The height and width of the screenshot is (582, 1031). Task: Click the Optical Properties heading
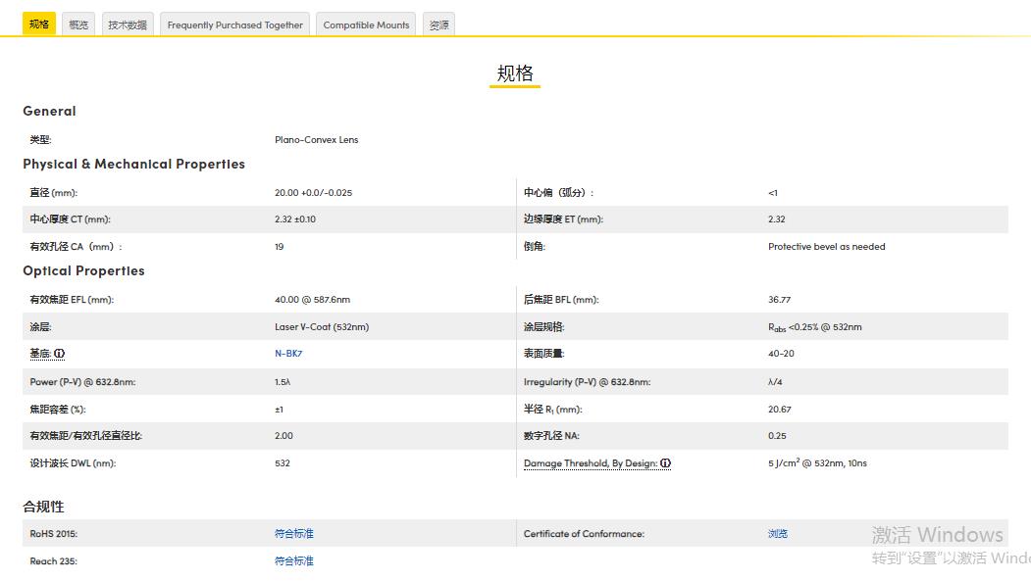click(83, 270)
